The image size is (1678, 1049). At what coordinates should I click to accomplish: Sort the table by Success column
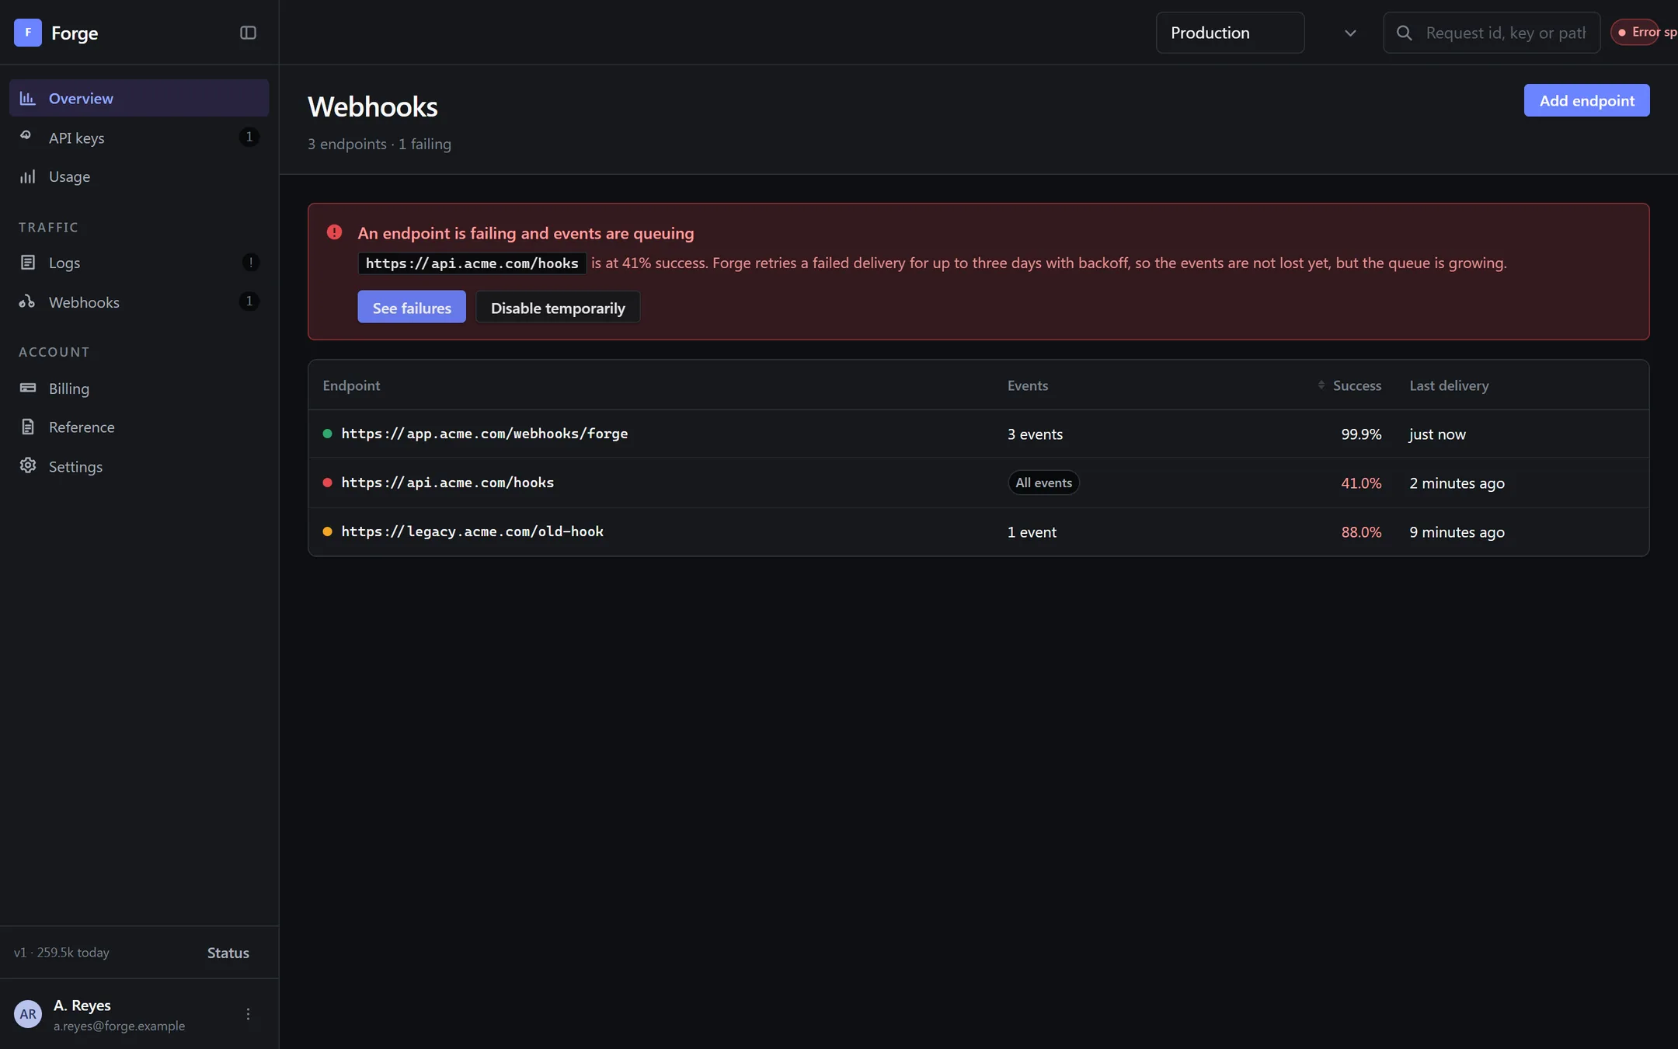coord(1349,385)
